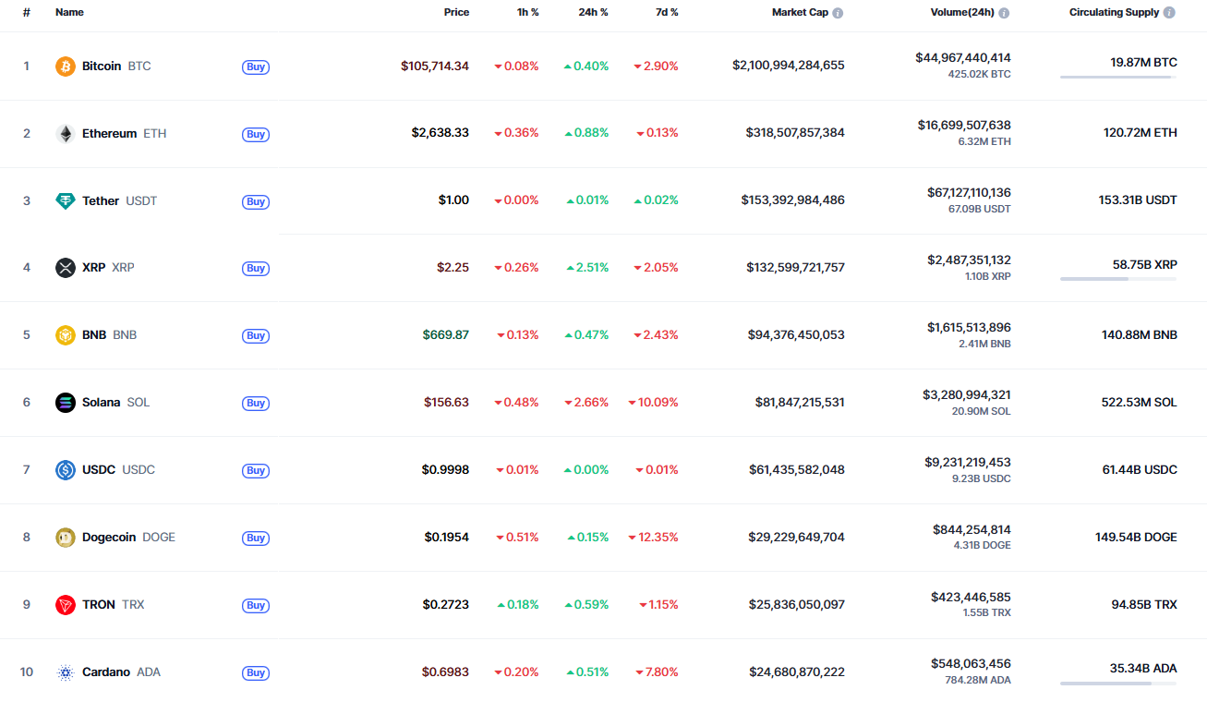This screenshot has height=702, width=1207.
Task: Click Ethereum's 24h volume amount
Action: [963, 126]
